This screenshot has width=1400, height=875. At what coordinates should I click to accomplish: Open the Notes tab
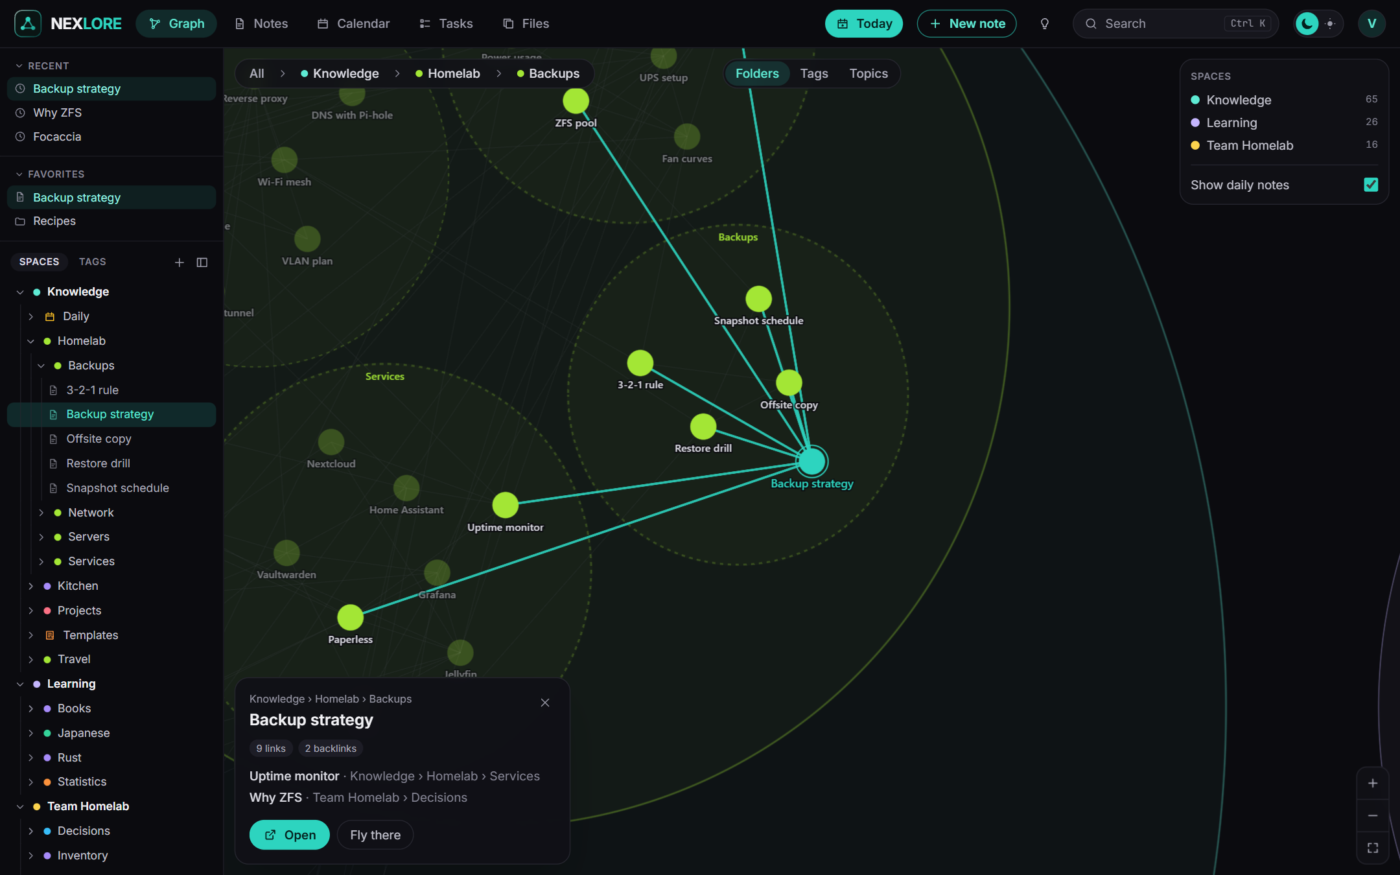[x=261, y=24]
